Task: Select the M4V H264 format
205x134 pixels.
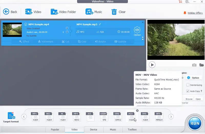Action: pyautogui.click(x=145, y=117)
